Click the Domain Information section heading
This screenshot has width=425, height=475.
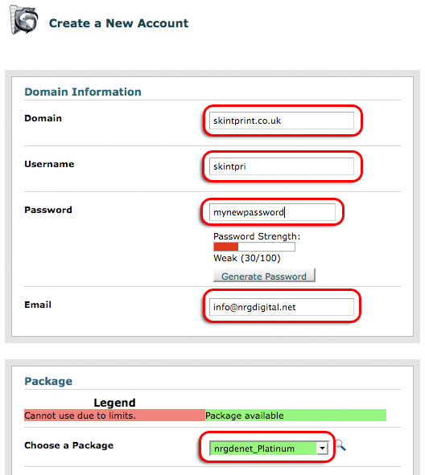(x=83, y=92)
